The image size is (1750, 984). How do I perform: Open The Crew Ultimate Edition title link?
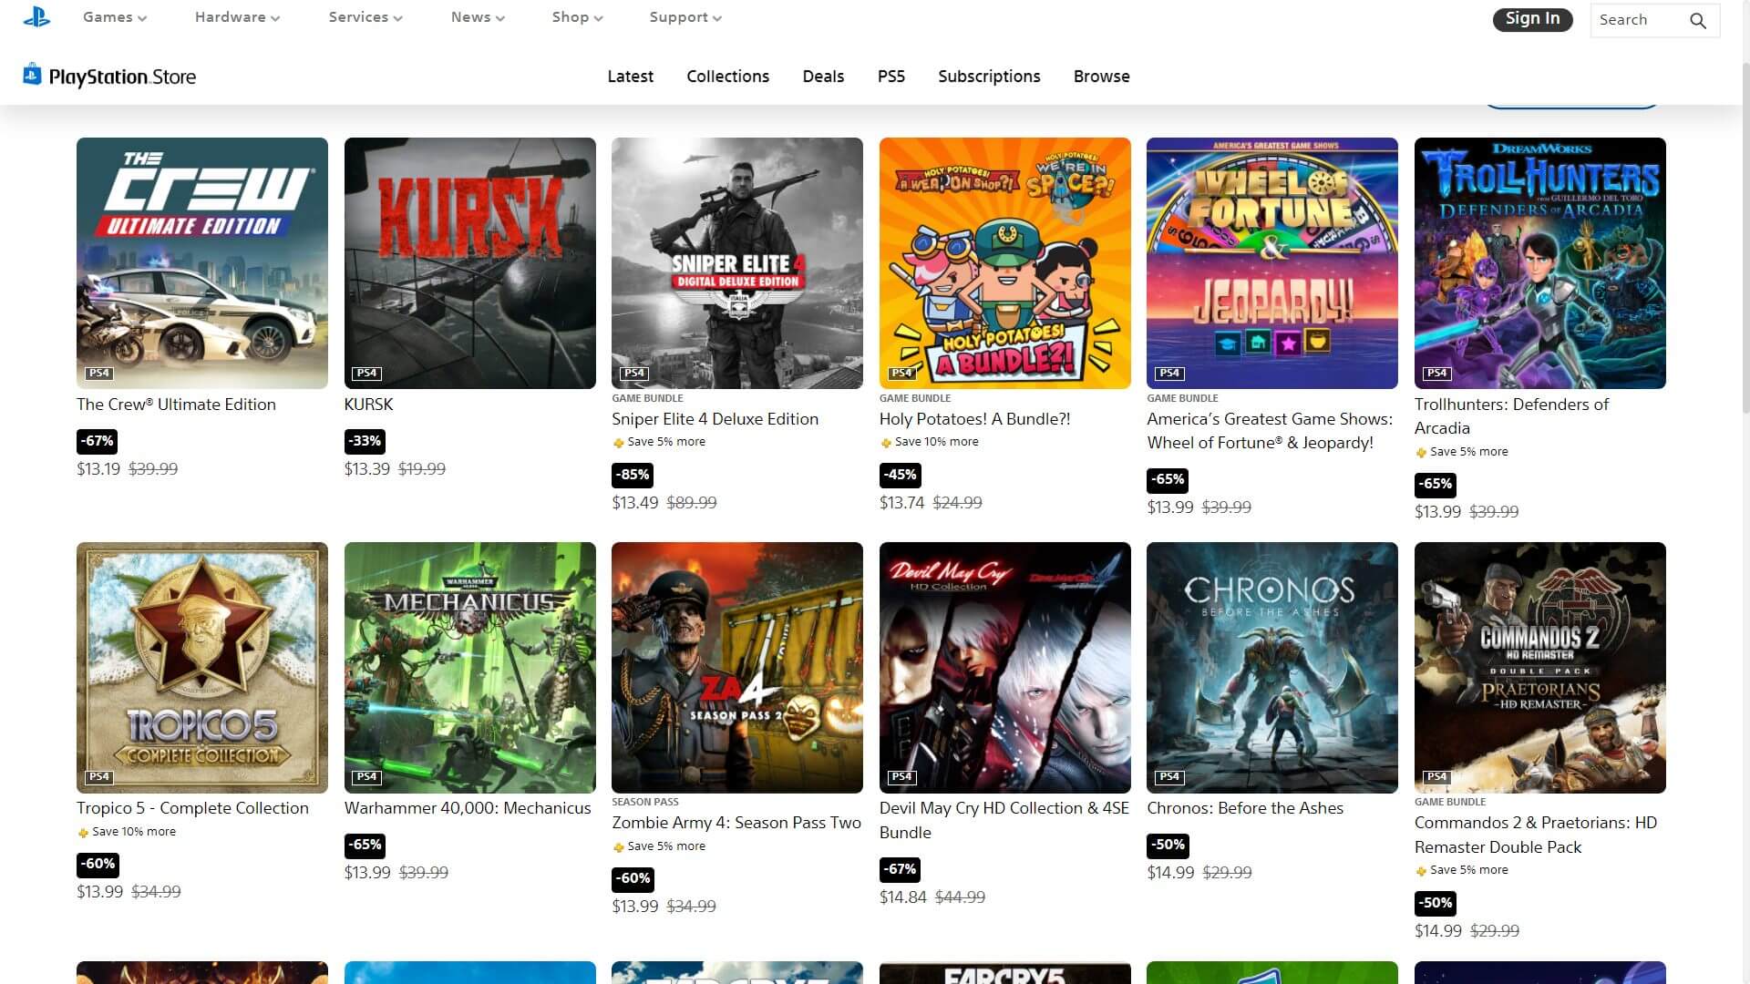click(x=176, y=405)
